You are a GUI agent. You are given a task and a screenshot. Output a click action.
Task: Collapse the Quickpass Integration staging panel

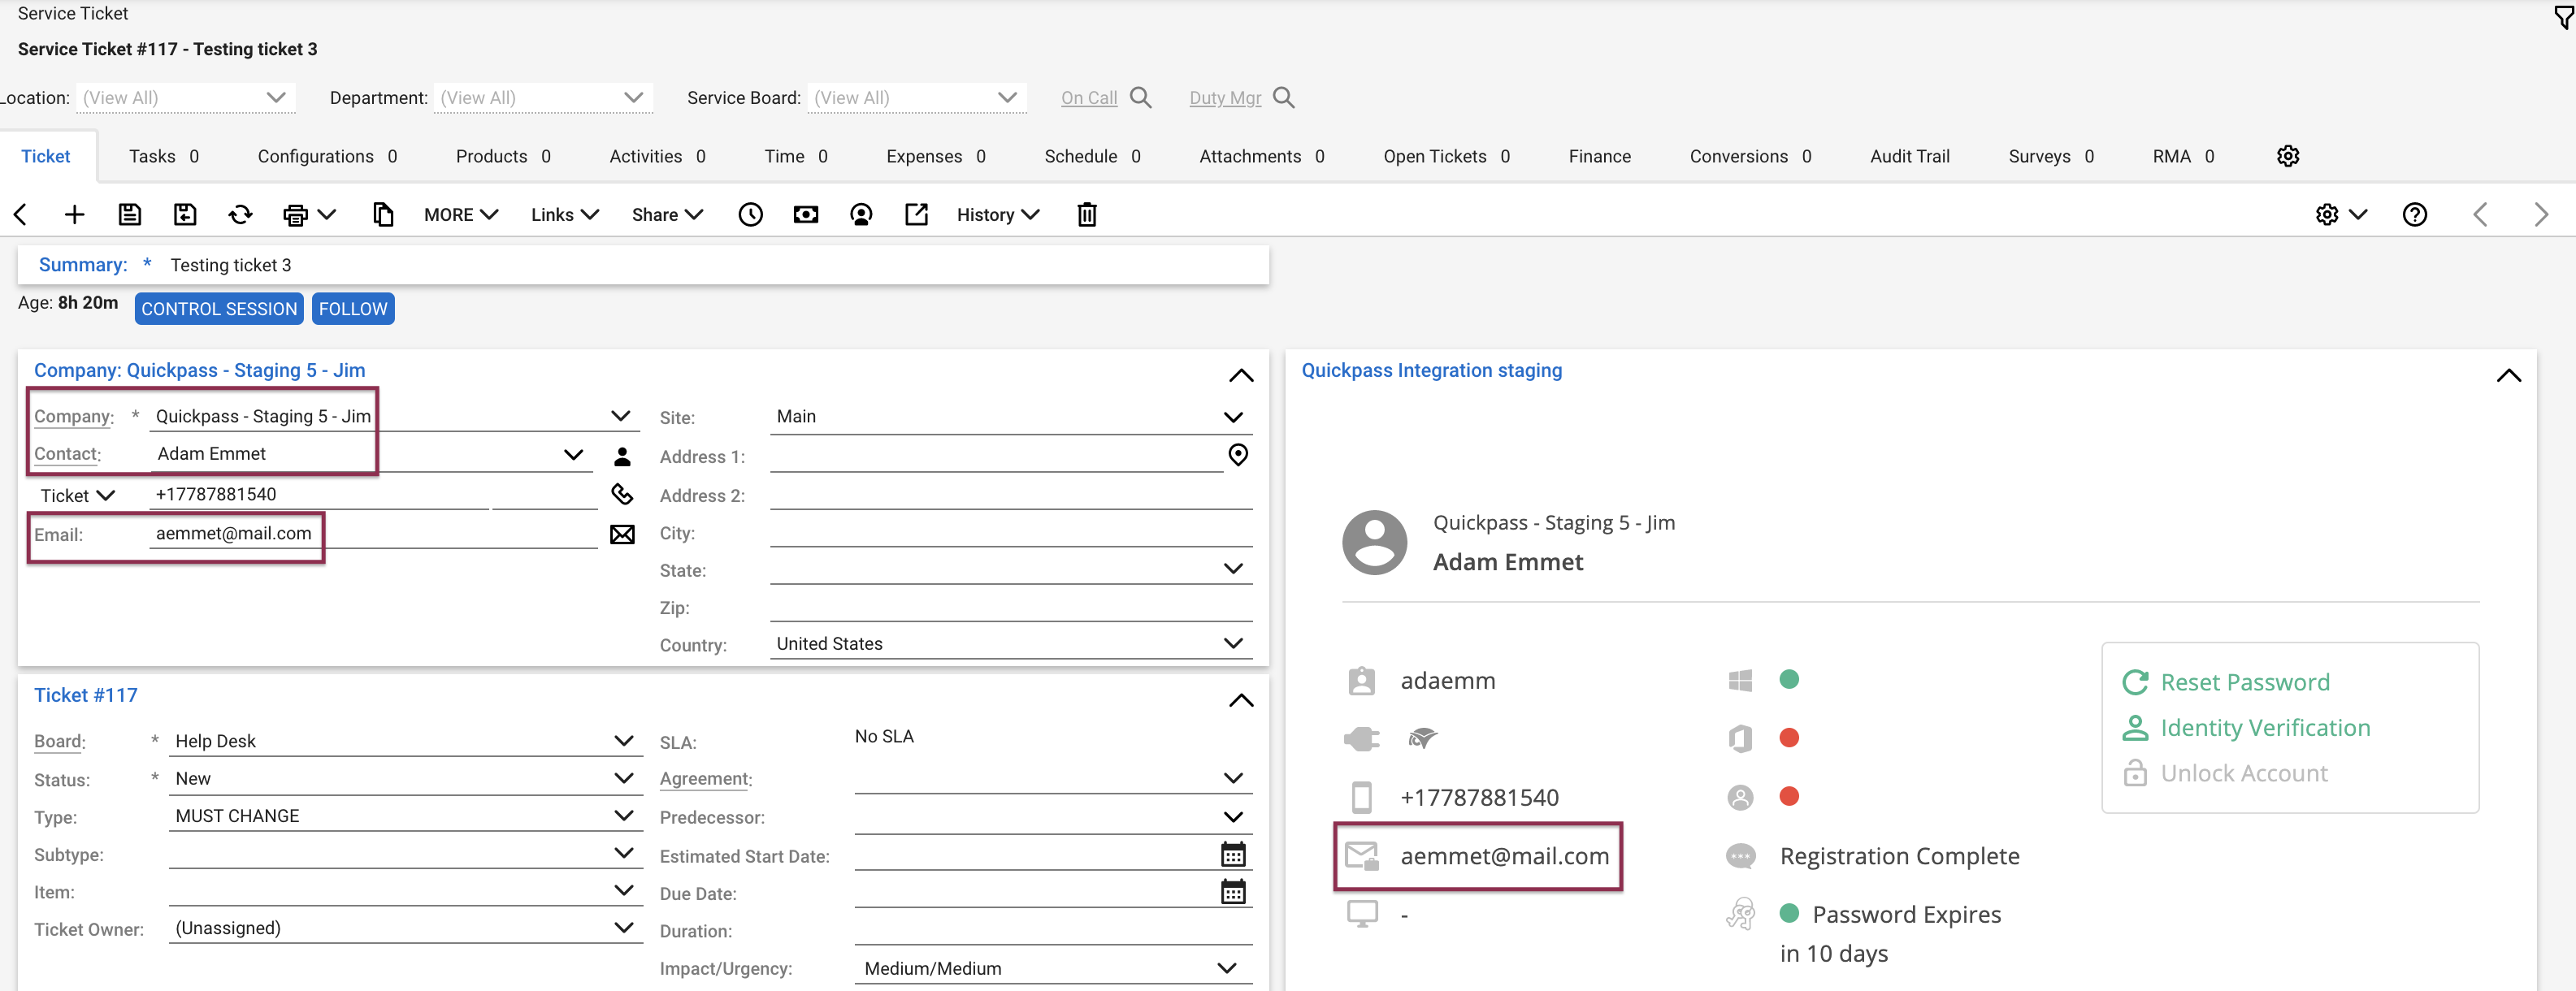2510,375
